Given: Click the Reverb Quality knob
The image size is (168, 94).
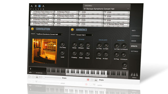Looking at the screenshot, I should 87,54.
